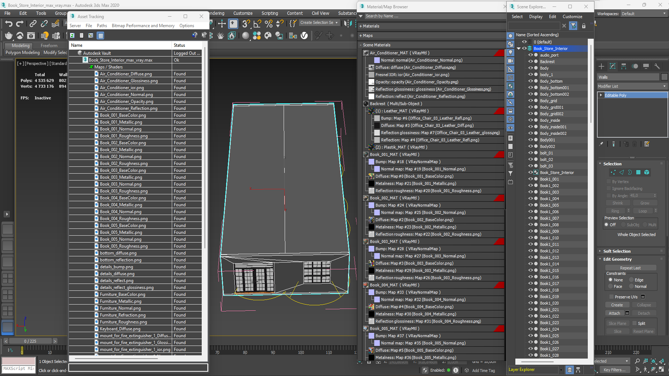
Task: Click the Key Filters button
Action: 615,370
